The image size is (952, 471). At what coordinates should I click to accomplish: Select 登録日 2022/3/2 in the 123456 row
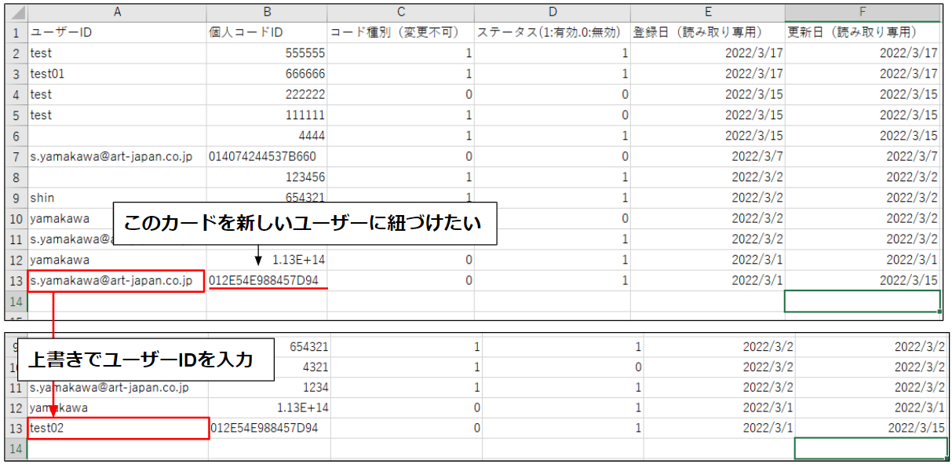pos(708,177)
